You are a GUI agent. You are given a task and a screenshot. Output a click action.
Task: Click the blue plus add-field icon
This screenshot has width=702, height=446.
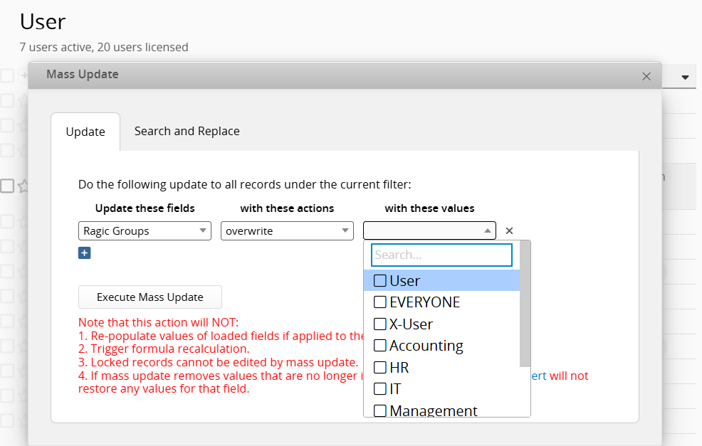click(84, 253)
